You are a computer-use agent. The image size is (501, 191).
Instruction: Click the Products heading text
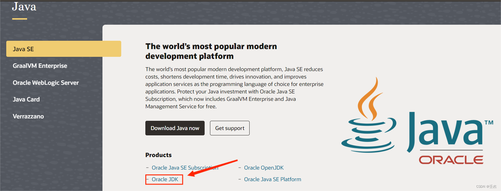click(158, 155)
